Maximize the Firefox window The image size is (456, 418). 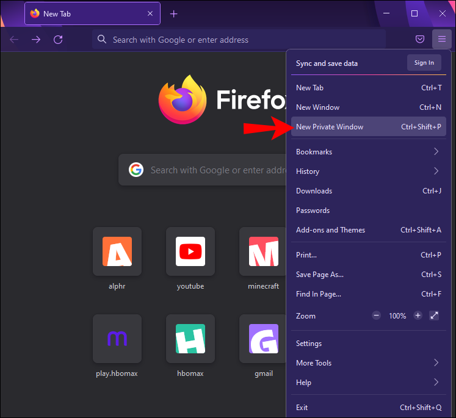point(414,13)
